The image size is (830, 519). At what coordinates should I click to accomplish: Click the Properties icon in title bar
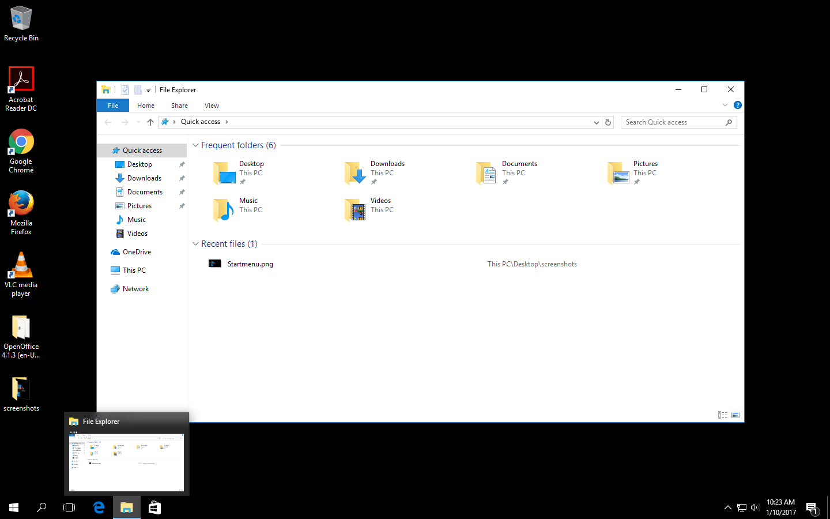[x=125, y=90]
